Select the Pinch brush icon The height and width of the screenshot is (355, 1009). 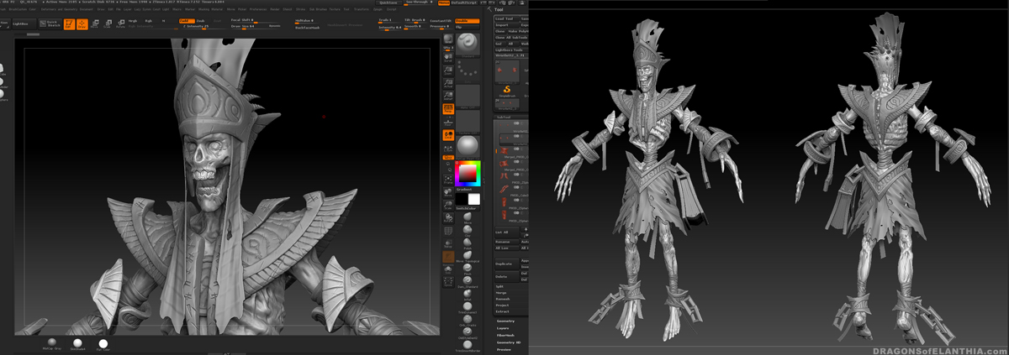468,269
